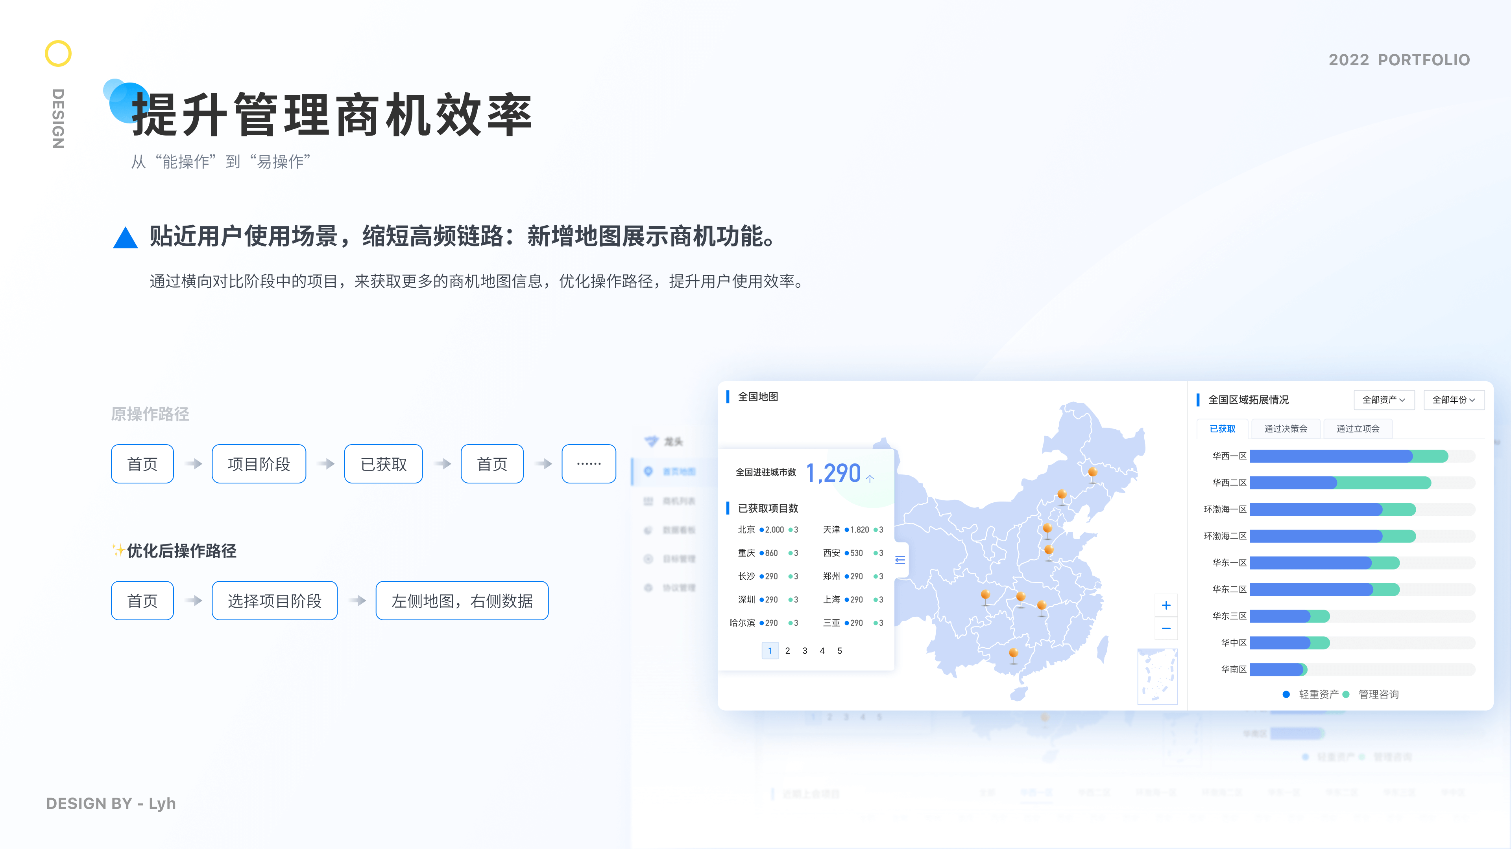
Task: Switch to the 已获取 tab
Action: pyautogui.click(x=1223, y=429)
